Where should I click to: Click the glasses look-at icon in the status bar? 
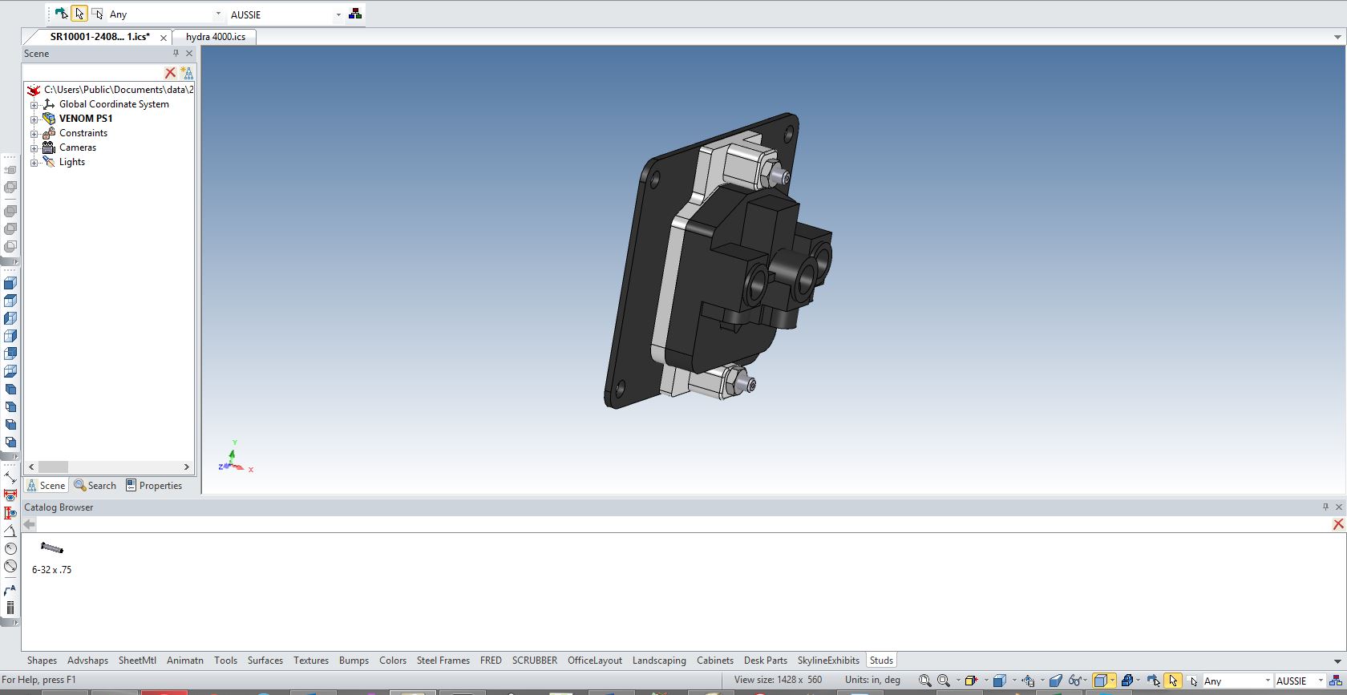point(1075,681)
